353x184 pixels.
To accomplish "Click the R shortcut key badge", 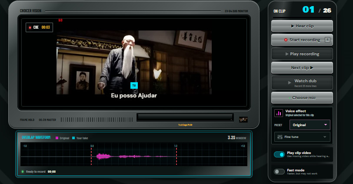I will coord(327,40).
